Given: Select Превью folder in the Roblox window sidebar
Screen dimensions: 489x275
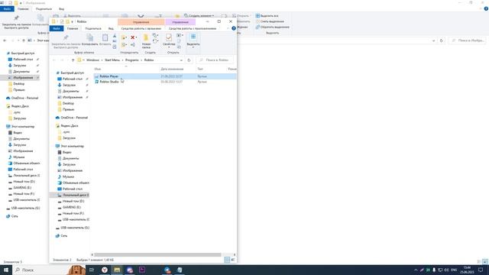Looking at the screenshot, I should (x=69, y=110).
